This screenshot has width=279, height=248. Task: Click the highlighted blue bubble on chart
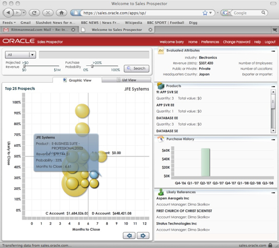pos(94,174)
